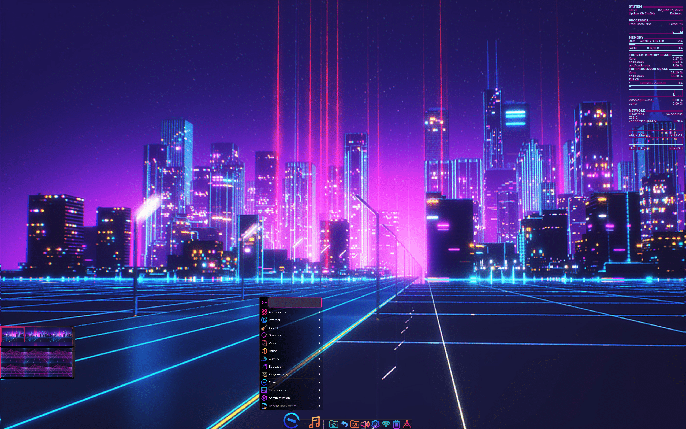The image size is (686, 429).
Task: Expand the Education submenu arrow
Action: (x=319, y=367)
